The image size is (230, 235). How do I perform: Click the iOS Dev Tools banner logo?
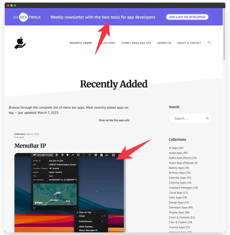pos(26,17)
